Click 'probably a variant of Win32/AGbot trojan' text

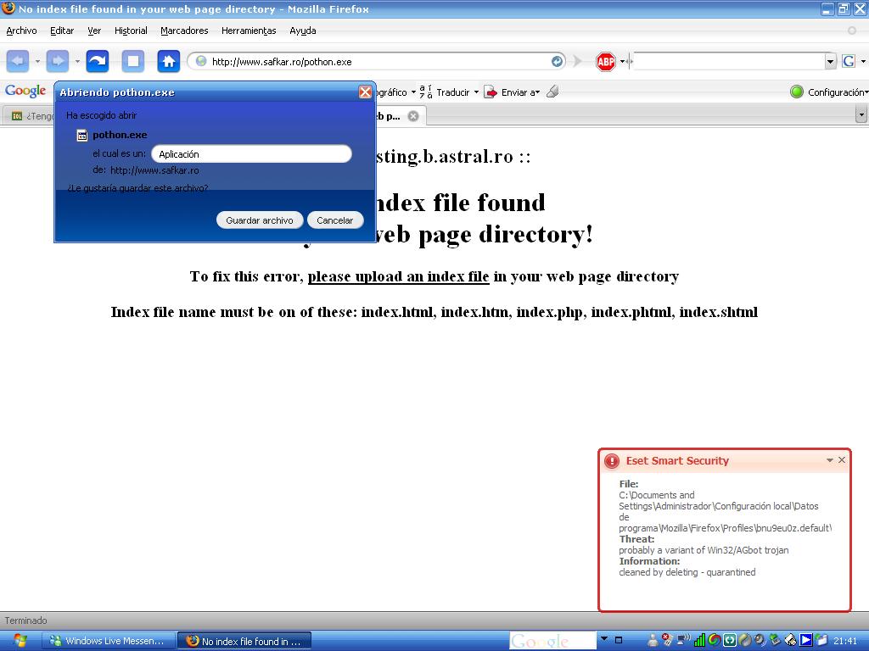coord(704,550)
